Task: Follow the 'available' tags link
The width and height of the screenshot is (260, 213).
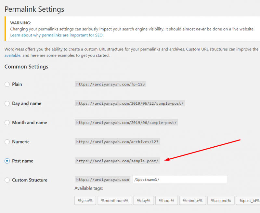Action: click(12, 55)
